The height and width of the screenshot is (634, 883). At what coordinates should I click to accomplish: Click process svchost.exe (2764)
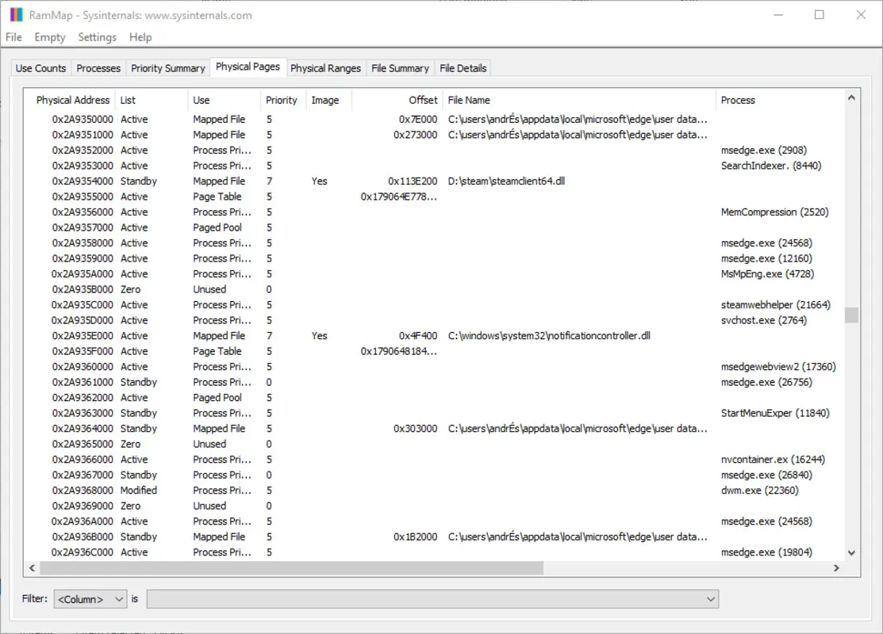[764, 320]
